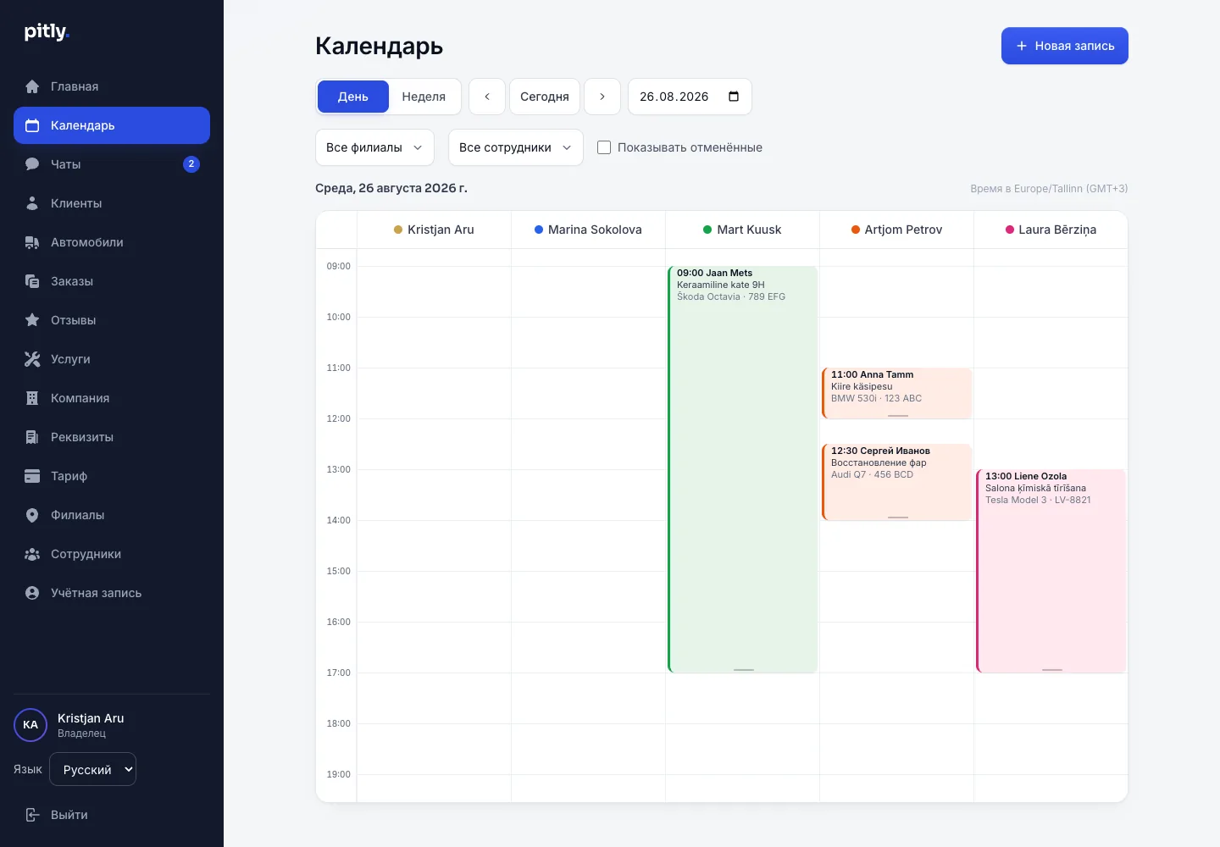Open the 09:00 Jaan Mets appointment
The image size is (1220, 847).
742,469
